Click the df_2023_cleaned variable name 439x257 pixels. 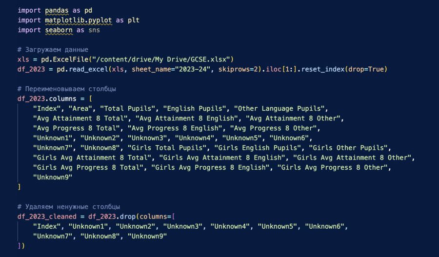click(x=47, y=217)
